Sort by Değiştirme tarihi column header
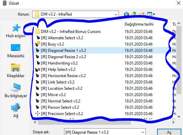The height and width of the screenshot is (135, 183). point(139,24)
